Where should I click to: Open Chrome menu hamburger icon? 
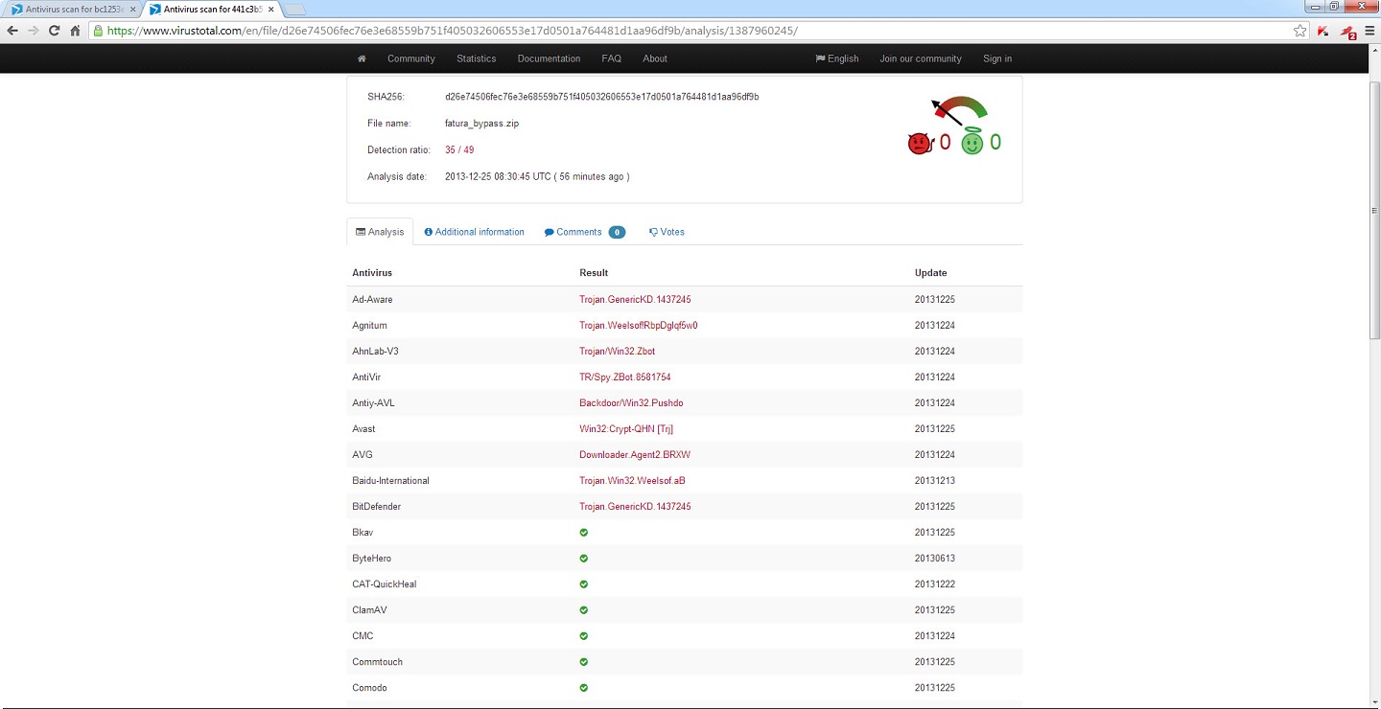click(x=1369, y=31)
